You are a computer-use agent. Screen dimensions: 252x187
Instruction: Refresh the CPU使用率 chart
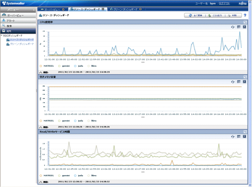point(233,27)
